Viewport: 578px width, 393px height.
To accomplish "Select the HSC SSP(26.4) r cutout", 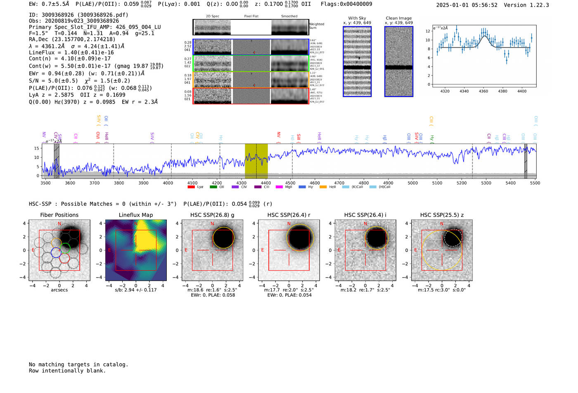I will [x=289, y=250].
